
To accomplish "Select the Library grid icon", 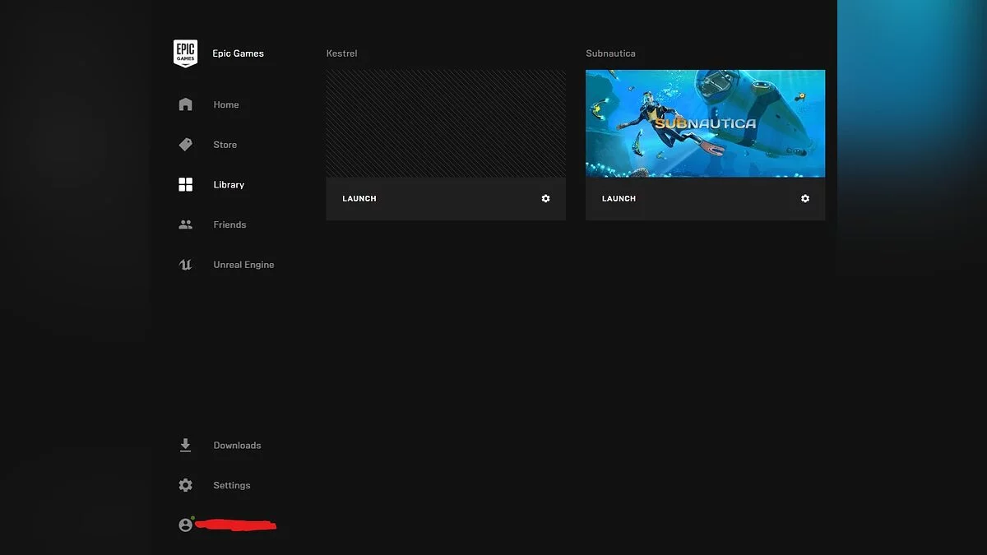I will 185,185.
